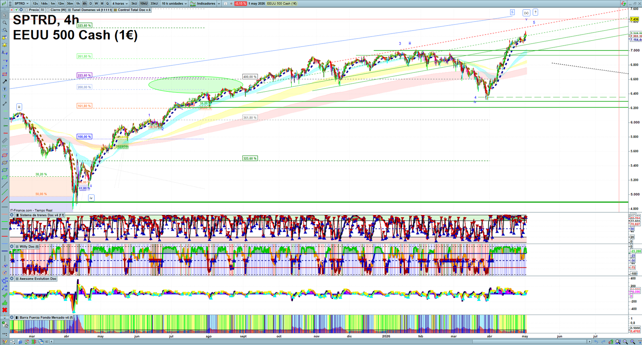642x345 pixels.
Task: Open the 4 horas timeframe dropdown
Action: [120, 4]
